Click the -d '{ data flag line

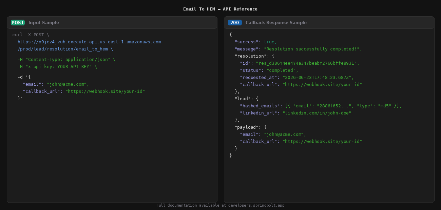24,77
